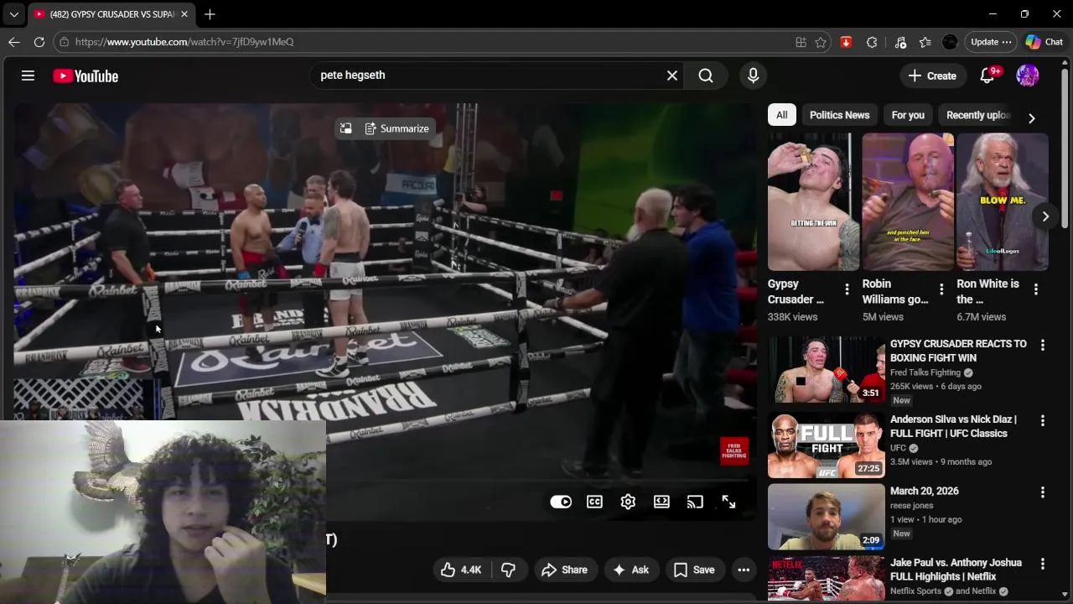
Task: Dislike the video
Action: point(509,570)
